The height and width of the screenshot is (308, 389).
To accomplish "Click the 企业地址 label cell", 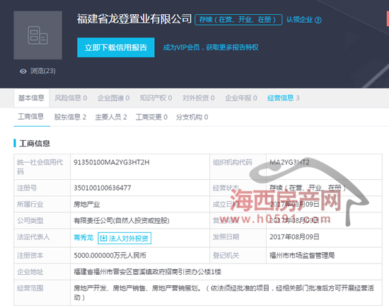I will pyautogui.click(x=42, y=272).
